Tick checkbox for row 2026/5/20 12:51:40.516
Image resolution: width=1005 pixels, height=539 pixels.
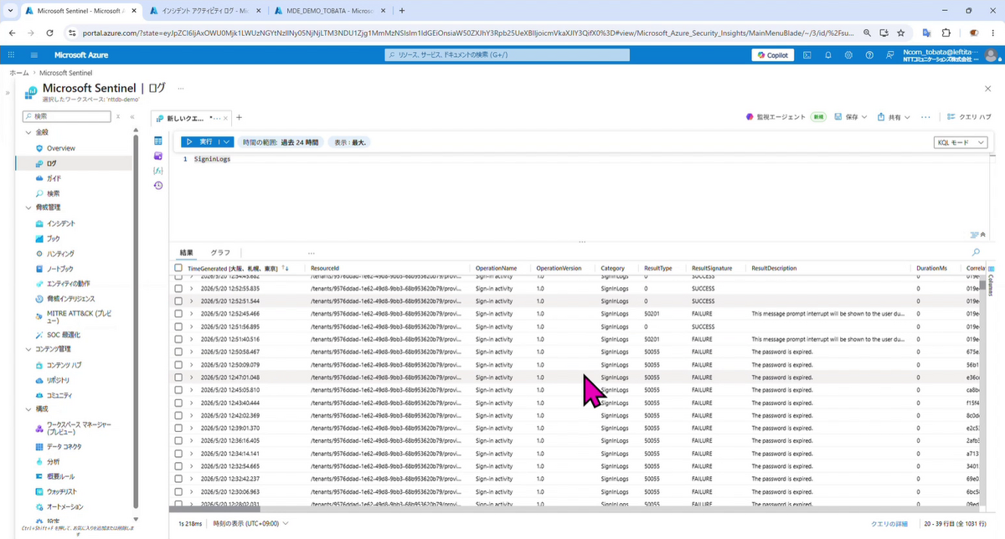click(x=178, y=339)
